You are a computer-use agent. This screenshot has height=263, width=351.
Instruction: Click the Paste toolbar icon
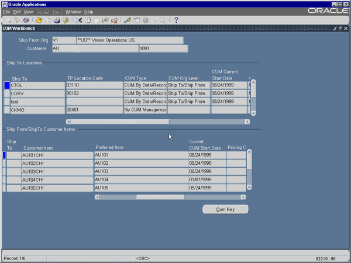tap(97, 20)
